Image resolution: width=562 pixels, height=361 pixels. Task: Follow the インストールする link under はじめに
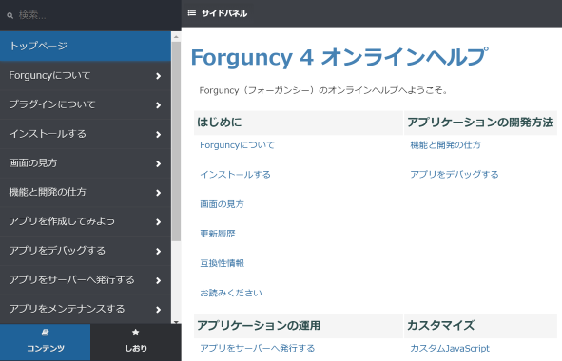point(236,175)
